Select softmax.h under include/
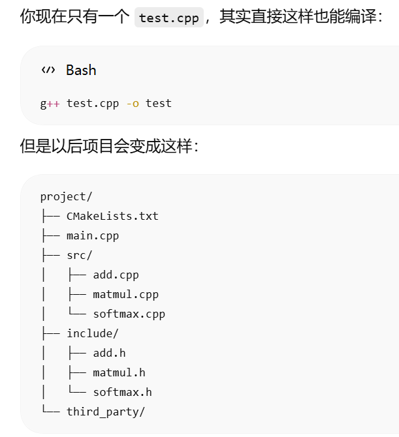This screenshot has height=437, width=399. [123, 393]
